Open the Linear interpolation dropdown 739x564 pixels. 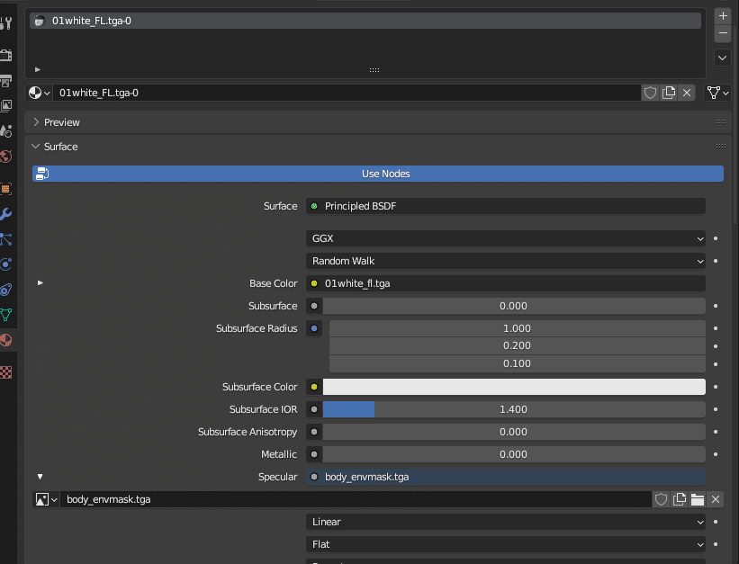click(x=506, y=522)
